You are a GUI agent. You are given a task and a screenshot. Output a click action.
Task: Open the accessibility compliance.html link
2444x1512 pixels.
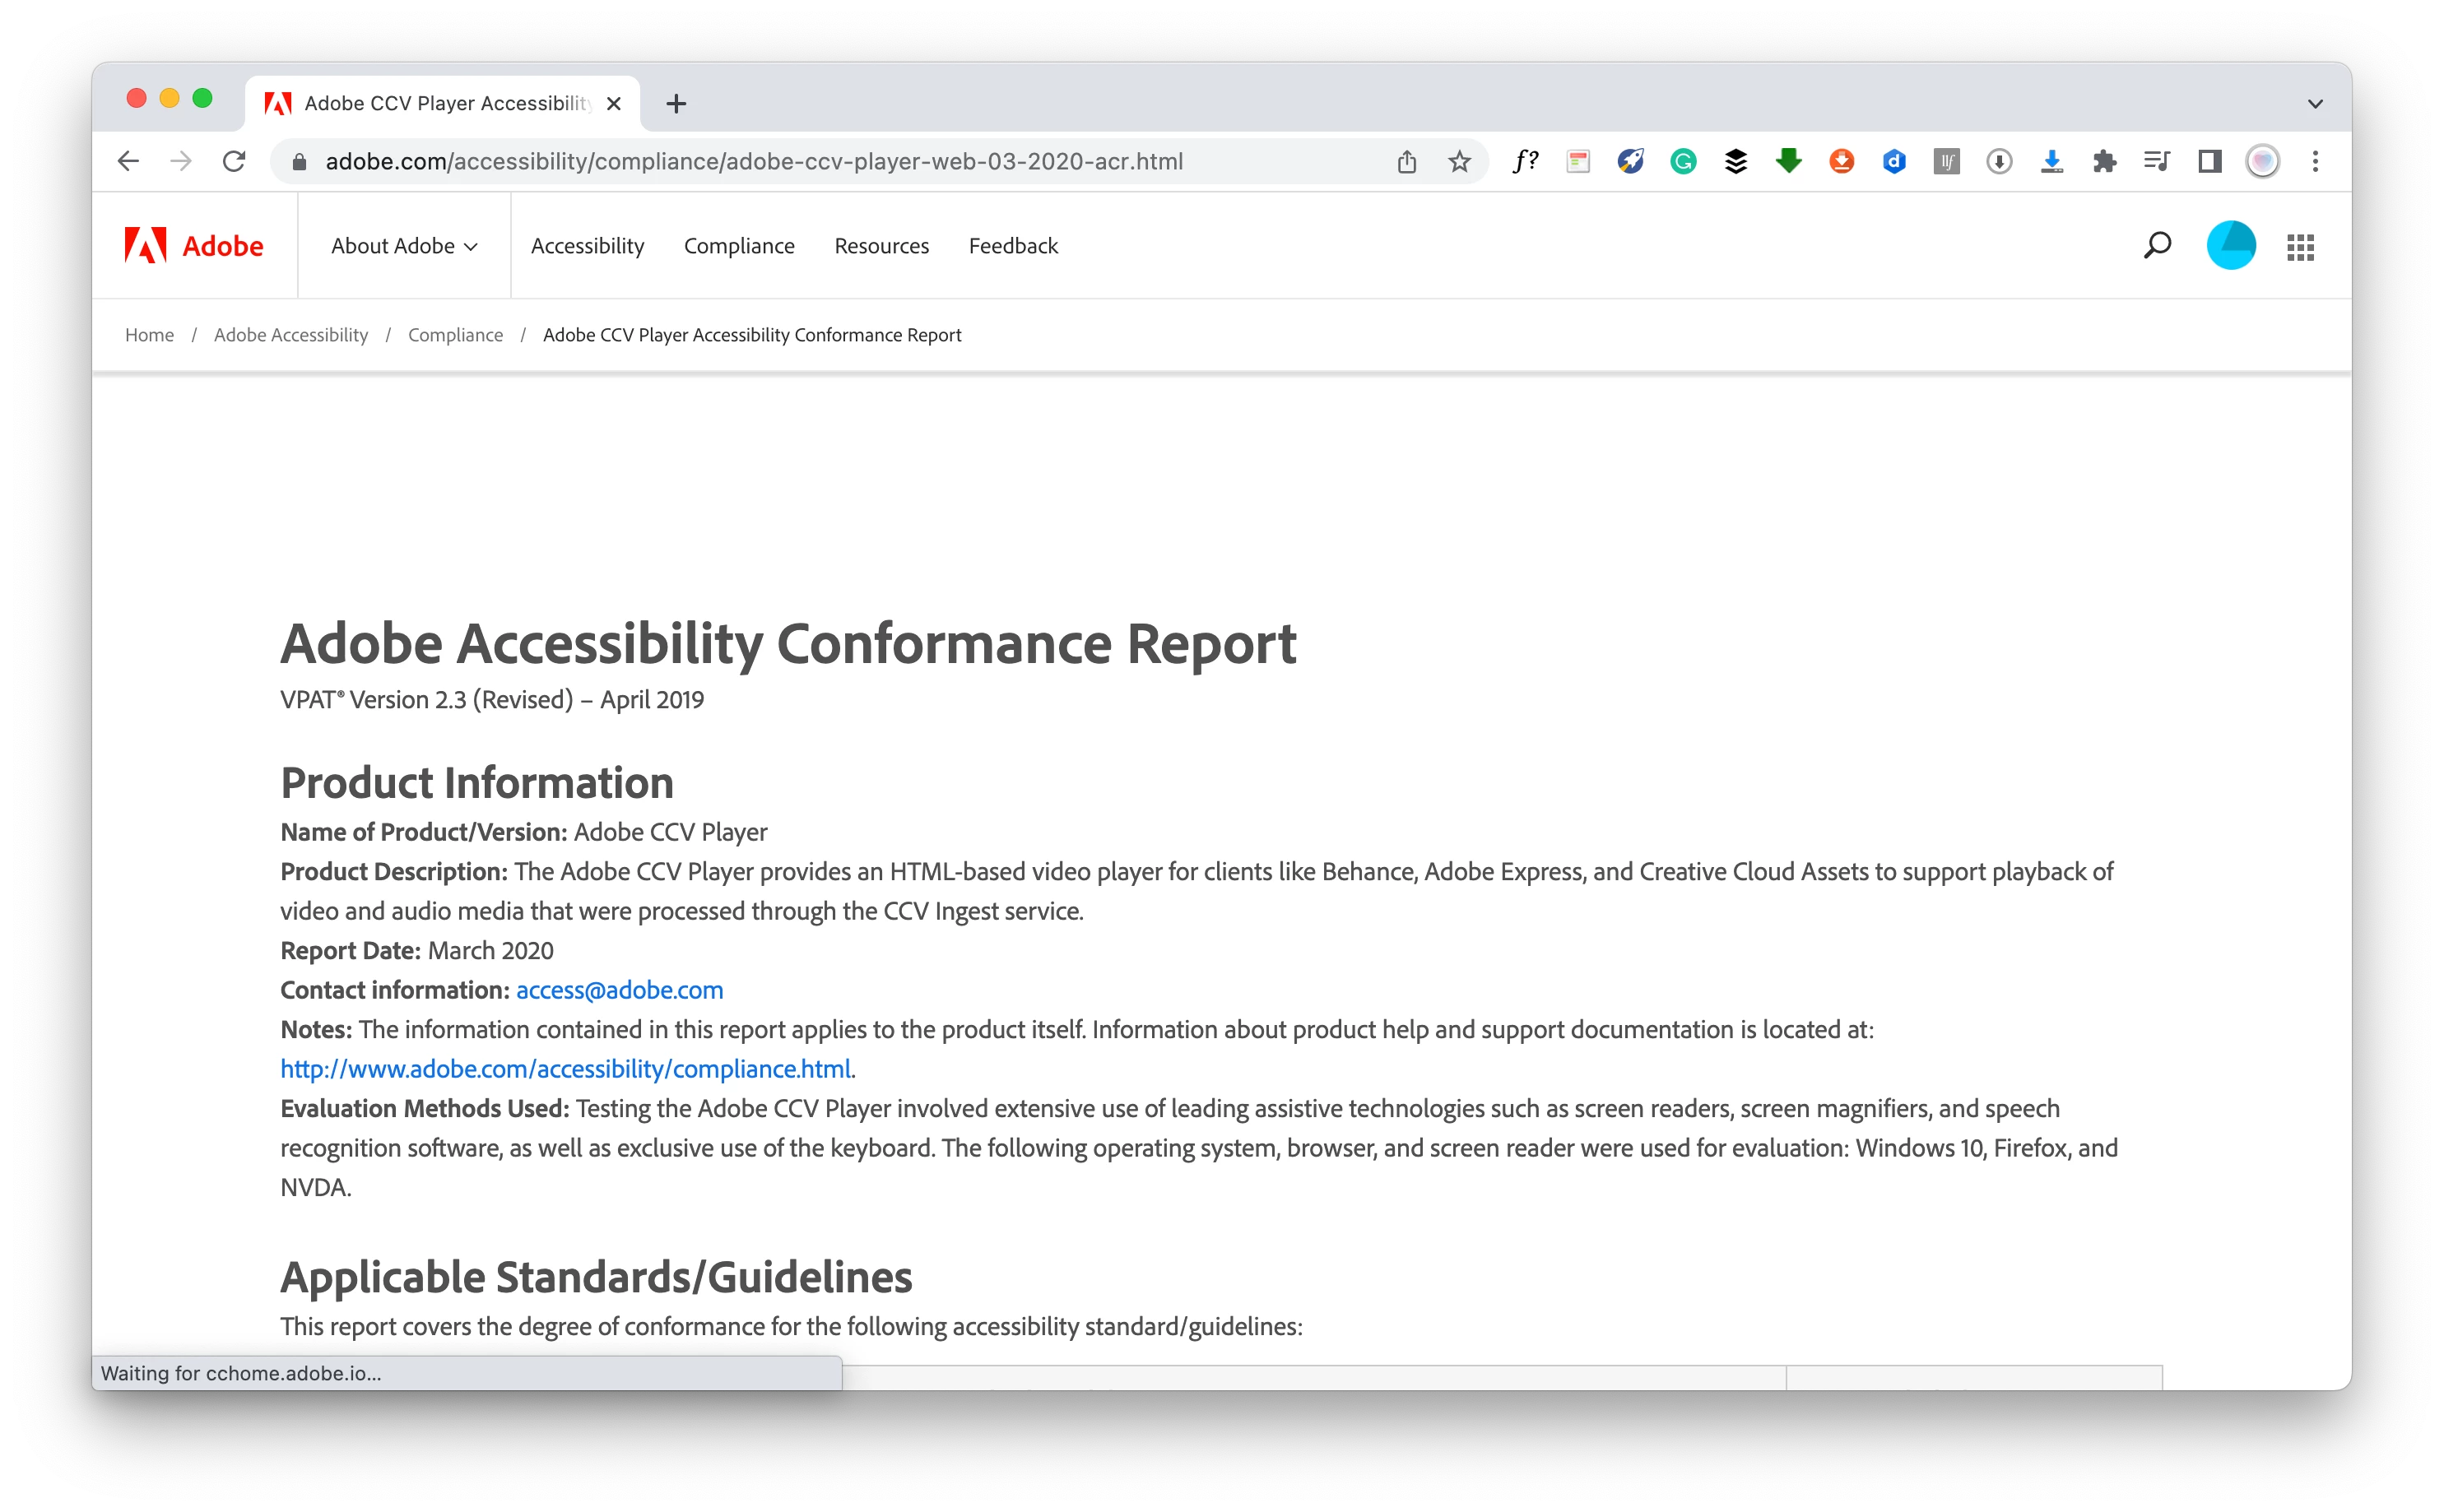point(565,1069)
